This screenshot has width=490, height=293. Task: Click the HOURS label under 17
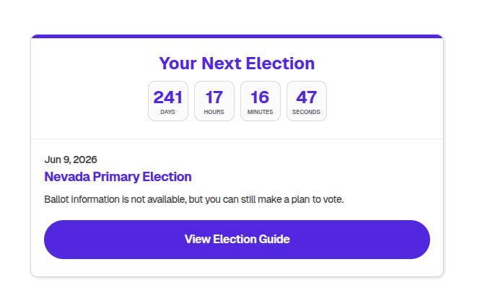pyautogui.click(x=214, y=112)
